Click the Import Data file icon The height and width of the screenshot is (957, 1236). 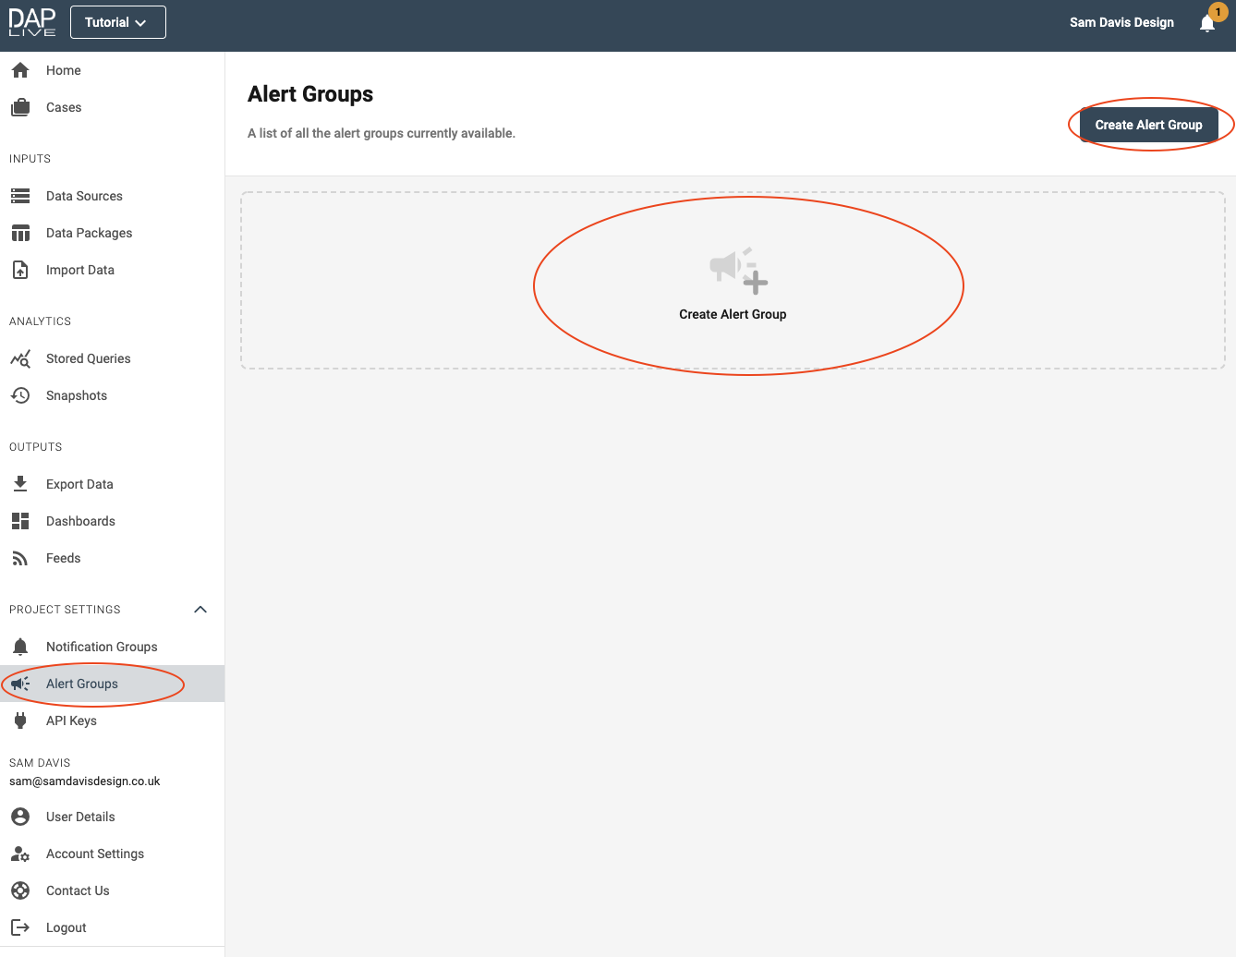(x=20, y=270)
